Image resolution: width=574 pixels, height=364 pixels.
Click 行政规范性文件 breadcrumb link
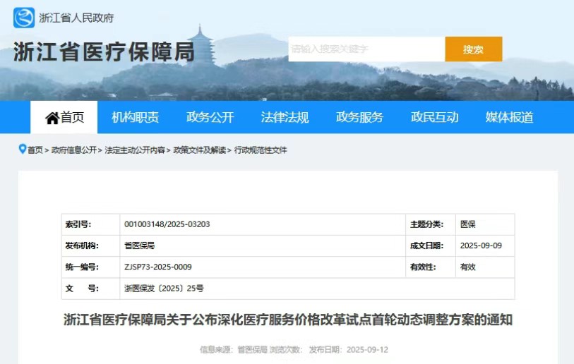[261, 150]
